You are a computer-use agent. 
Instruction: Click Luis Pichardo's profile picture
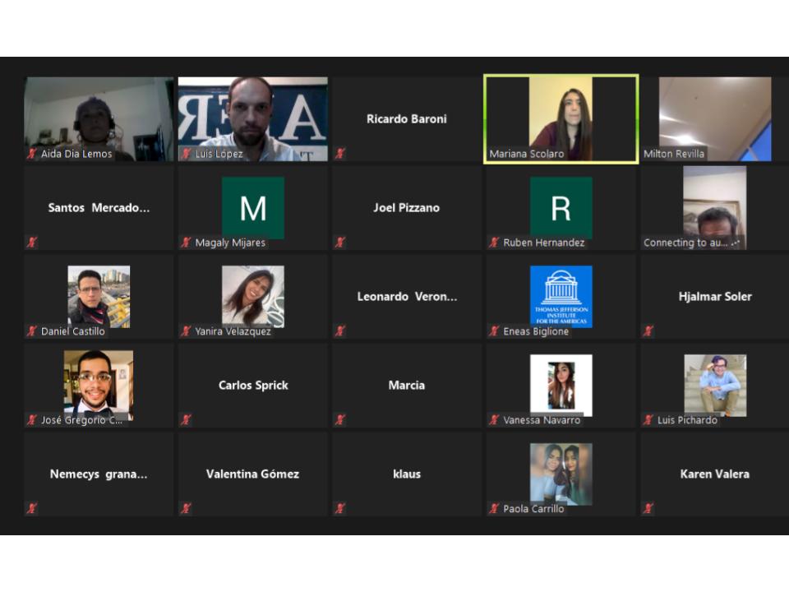tap(714, 384)
